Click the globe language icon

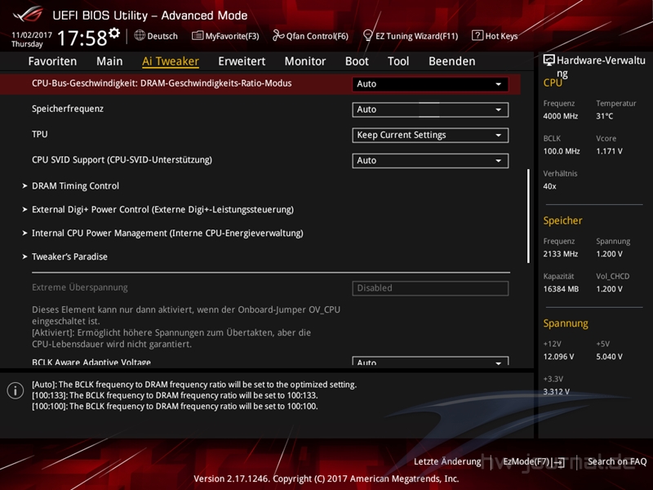point(140,35)
